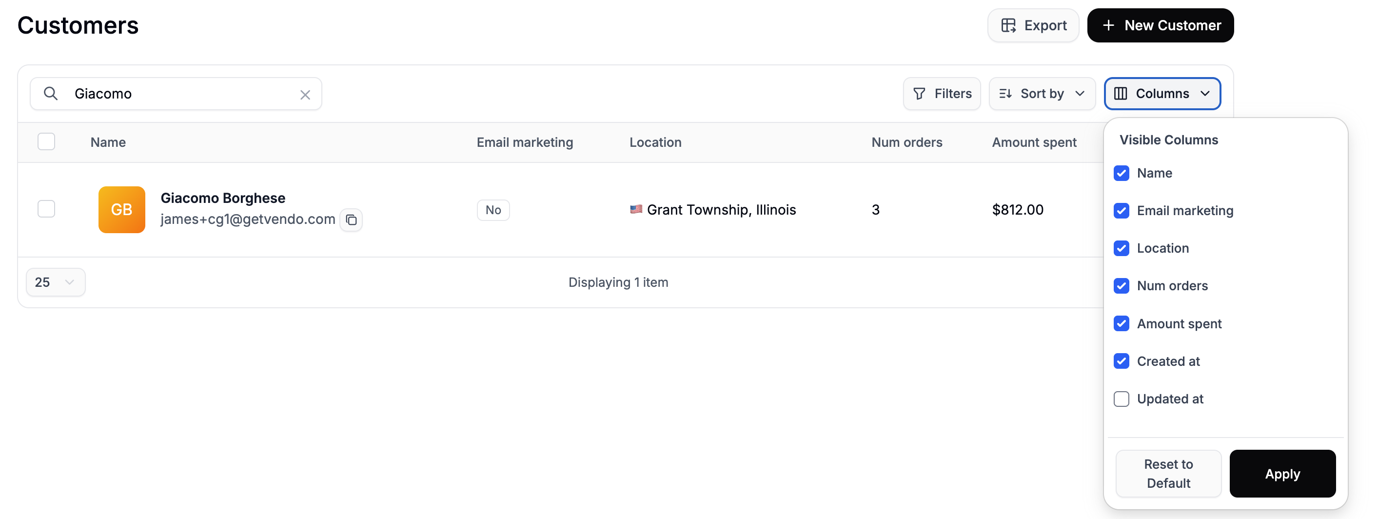
Task: Click the plus icon on New Customer
Action: [x=1108, y=24]
